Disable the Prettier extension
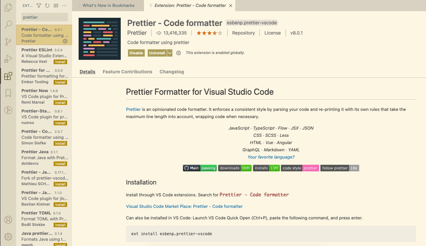This screenshot has width=426, height=246. pos(136,53)
